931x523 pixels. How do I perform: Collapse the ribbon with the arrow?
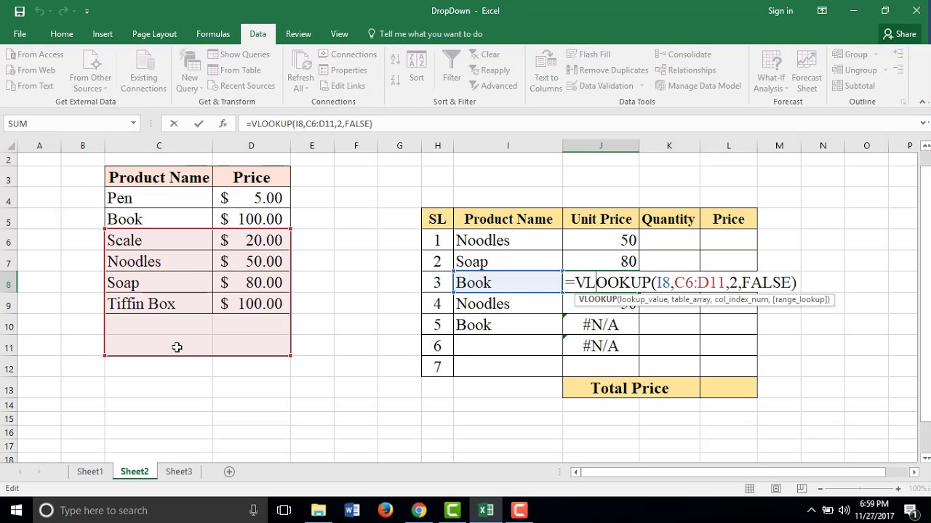pos(922,102)
